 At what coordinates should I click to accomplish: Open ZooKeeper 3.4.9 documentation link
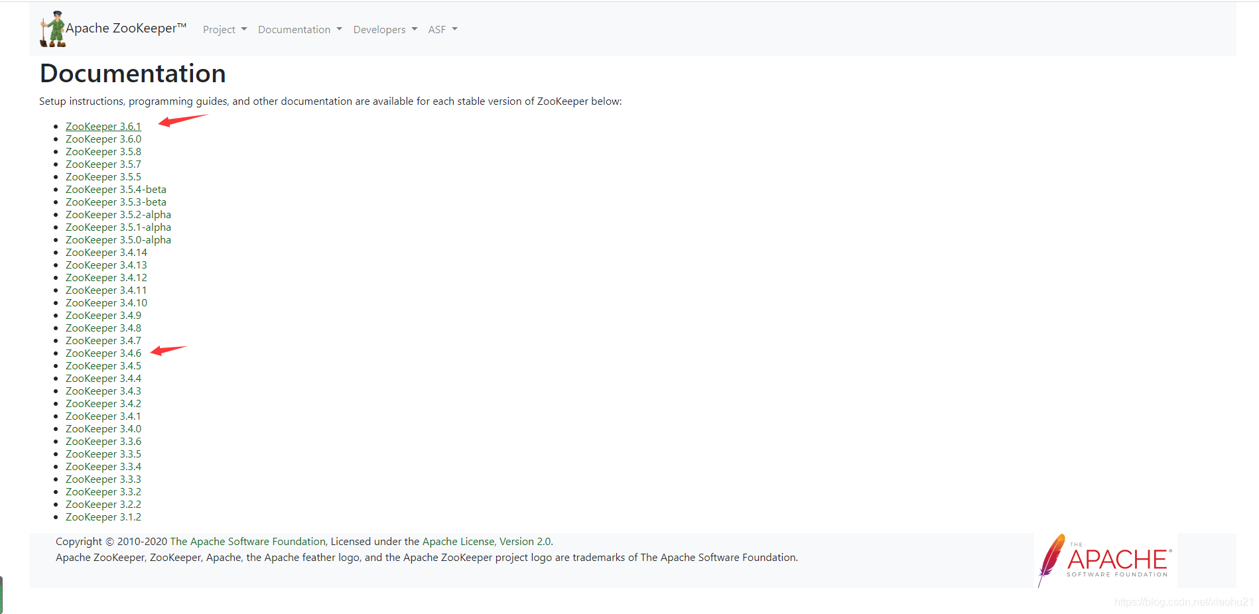click(x=103, y=316)
